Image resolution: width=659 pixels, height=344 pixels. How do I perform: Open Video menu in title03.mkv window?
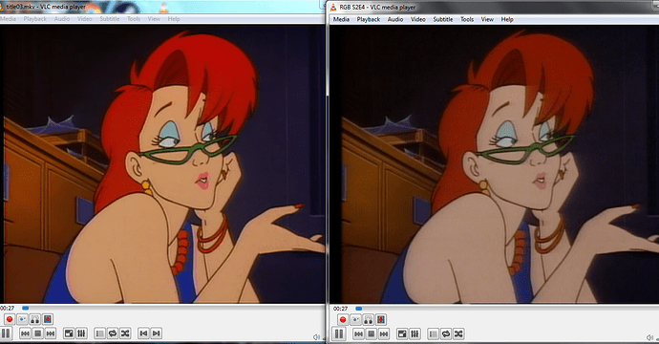click(84, 19)
